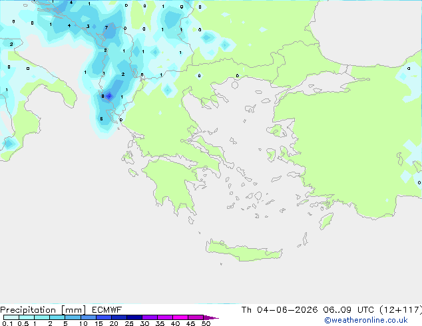This screenshot has width=422, height=326.
Task: Click the date '04-06-2026' text
Action: pos(287,310)
